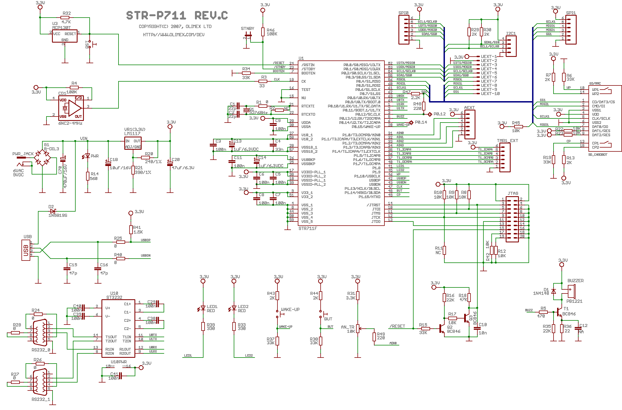Viewport: 622px width, 410px height.
Task: Click the U3 MCP130T reset chip symbol
Action: [65, 36]
